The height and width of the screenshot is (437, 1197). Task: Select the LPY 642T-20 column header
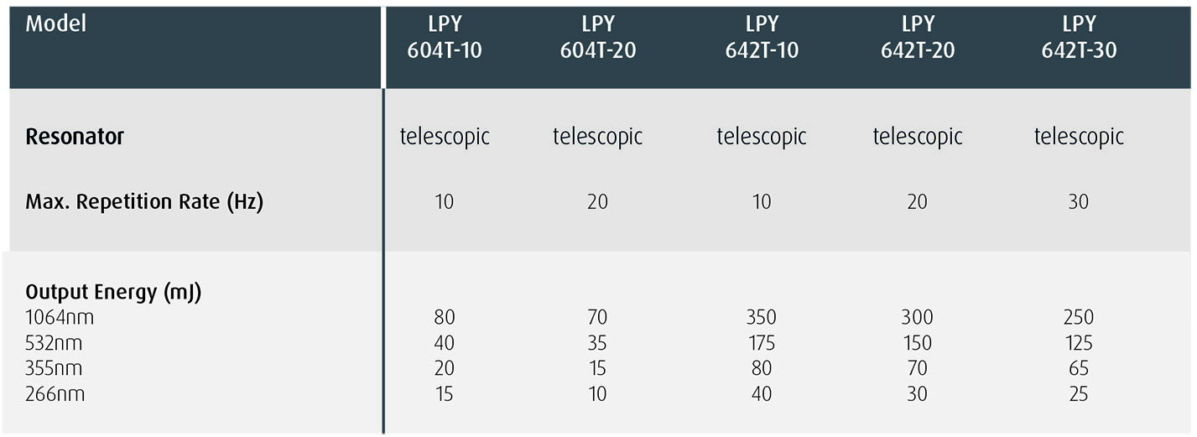click(x=918, y=38)
